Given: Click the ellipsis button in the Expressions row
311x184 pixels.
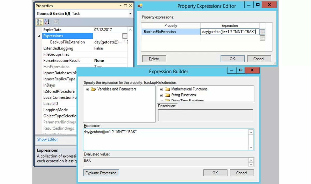Looking at the screenshot, I should coord(125,36).
